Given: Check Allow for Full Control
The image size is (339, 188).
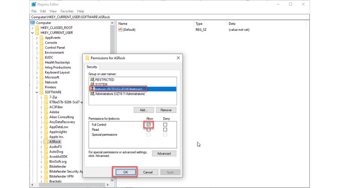Looking at the screenshot, I should pyautogui.click(x=148, y=124).
